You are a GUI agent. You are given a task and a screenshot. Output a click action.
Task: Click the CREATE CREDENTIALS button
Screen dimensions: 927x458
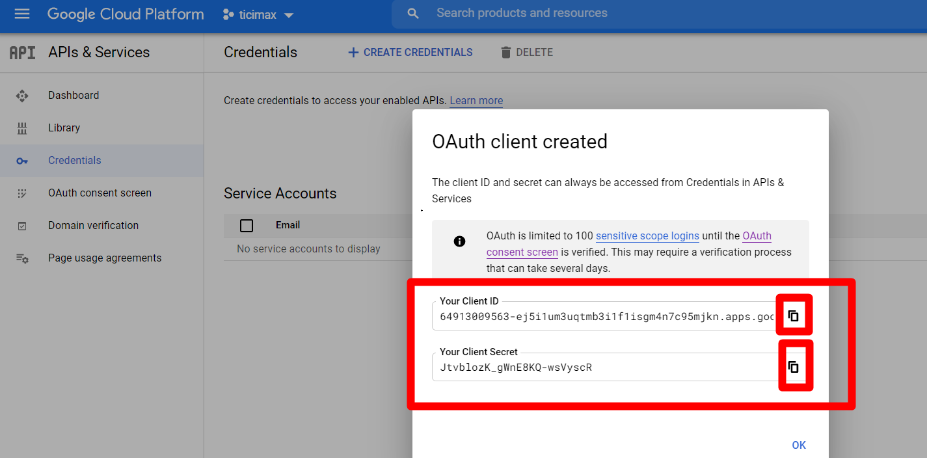tap(410, 53)
